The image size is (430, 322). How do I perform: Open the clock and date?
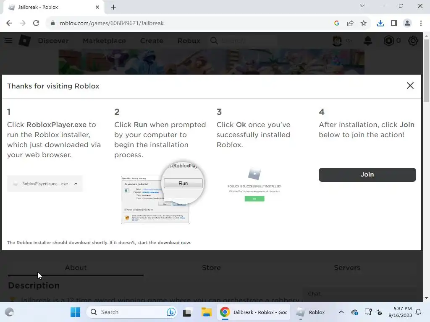[x=400, y=312]
